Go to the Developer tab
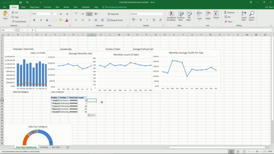The width and height of the screenshot is (274, 154). pyautogui.click(x=86, y=7)
